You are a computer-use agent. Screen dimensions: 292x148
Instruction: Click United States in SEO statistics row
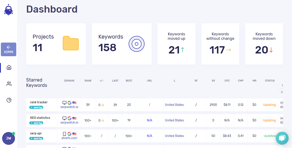tap(174, 120)
